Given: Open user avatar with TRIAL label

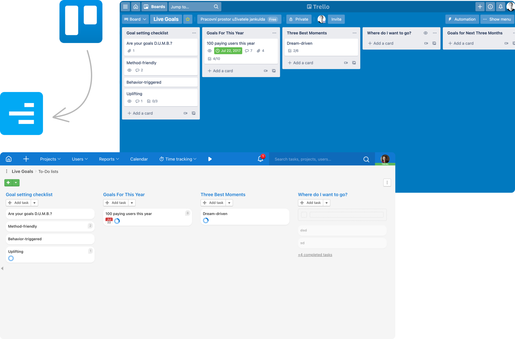Looking at the screenshot, I should tap(385, 159).
